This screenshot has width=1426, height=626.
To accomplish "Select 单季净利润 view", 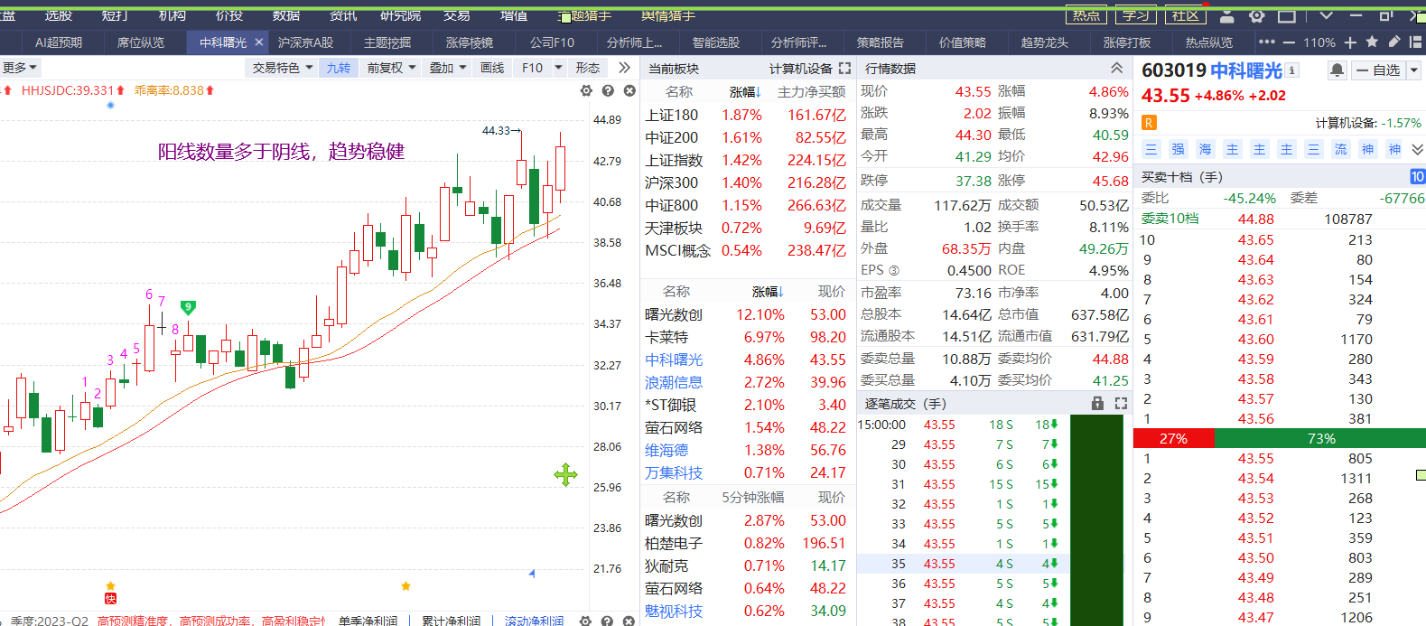I will [x=368, y=621].
